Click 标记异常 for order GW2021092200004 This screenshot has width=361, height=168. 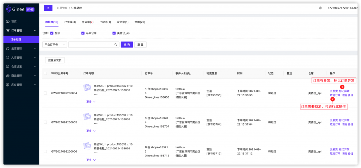tap(344, 91)
